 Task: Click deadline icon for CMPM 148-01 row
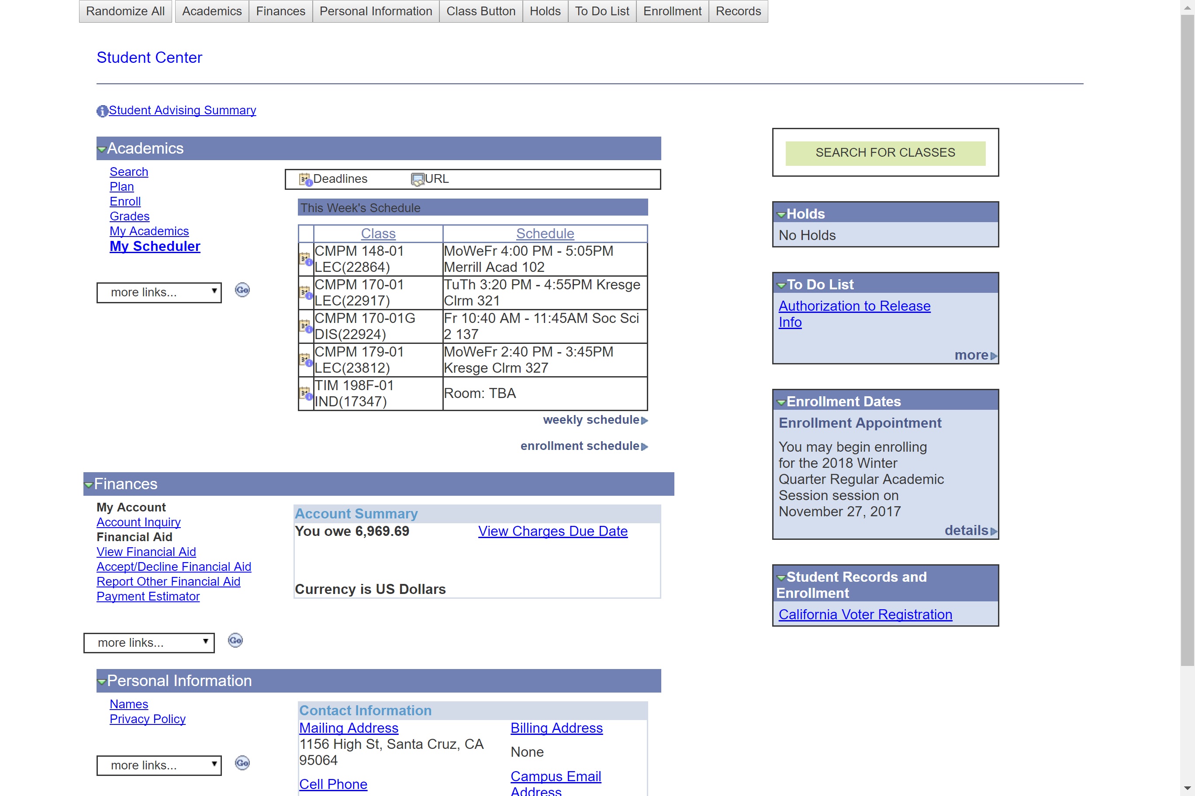(x=305, y=259)
